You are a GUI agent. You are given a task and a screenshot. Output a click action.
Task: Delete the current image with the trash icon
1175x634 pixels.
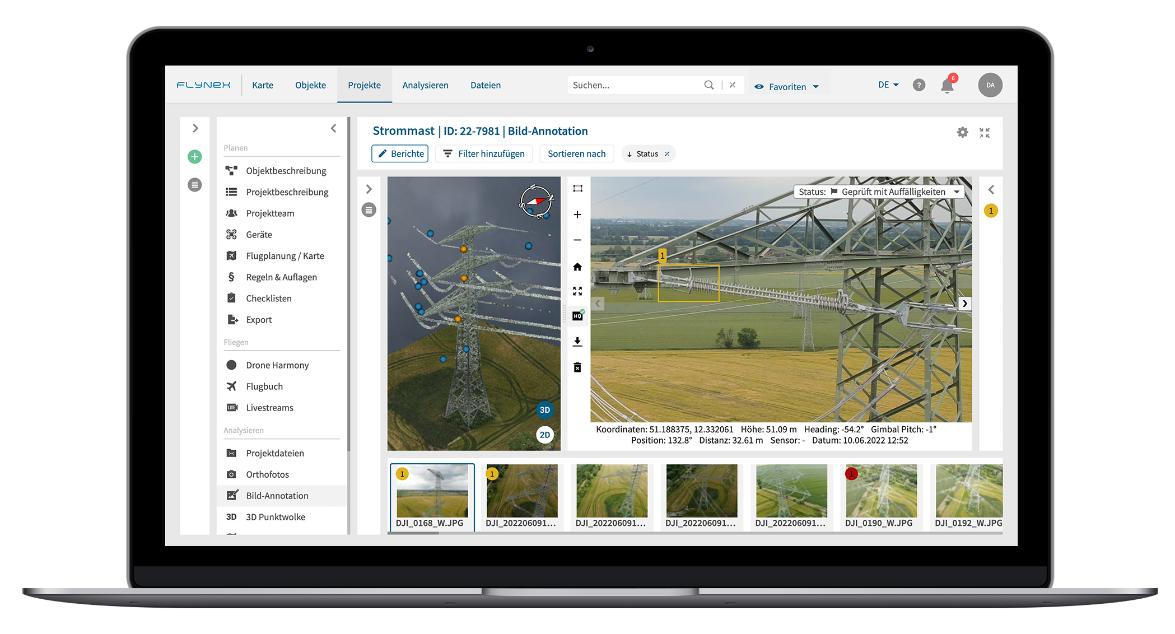pyautogui.click(x=577, y=367)
